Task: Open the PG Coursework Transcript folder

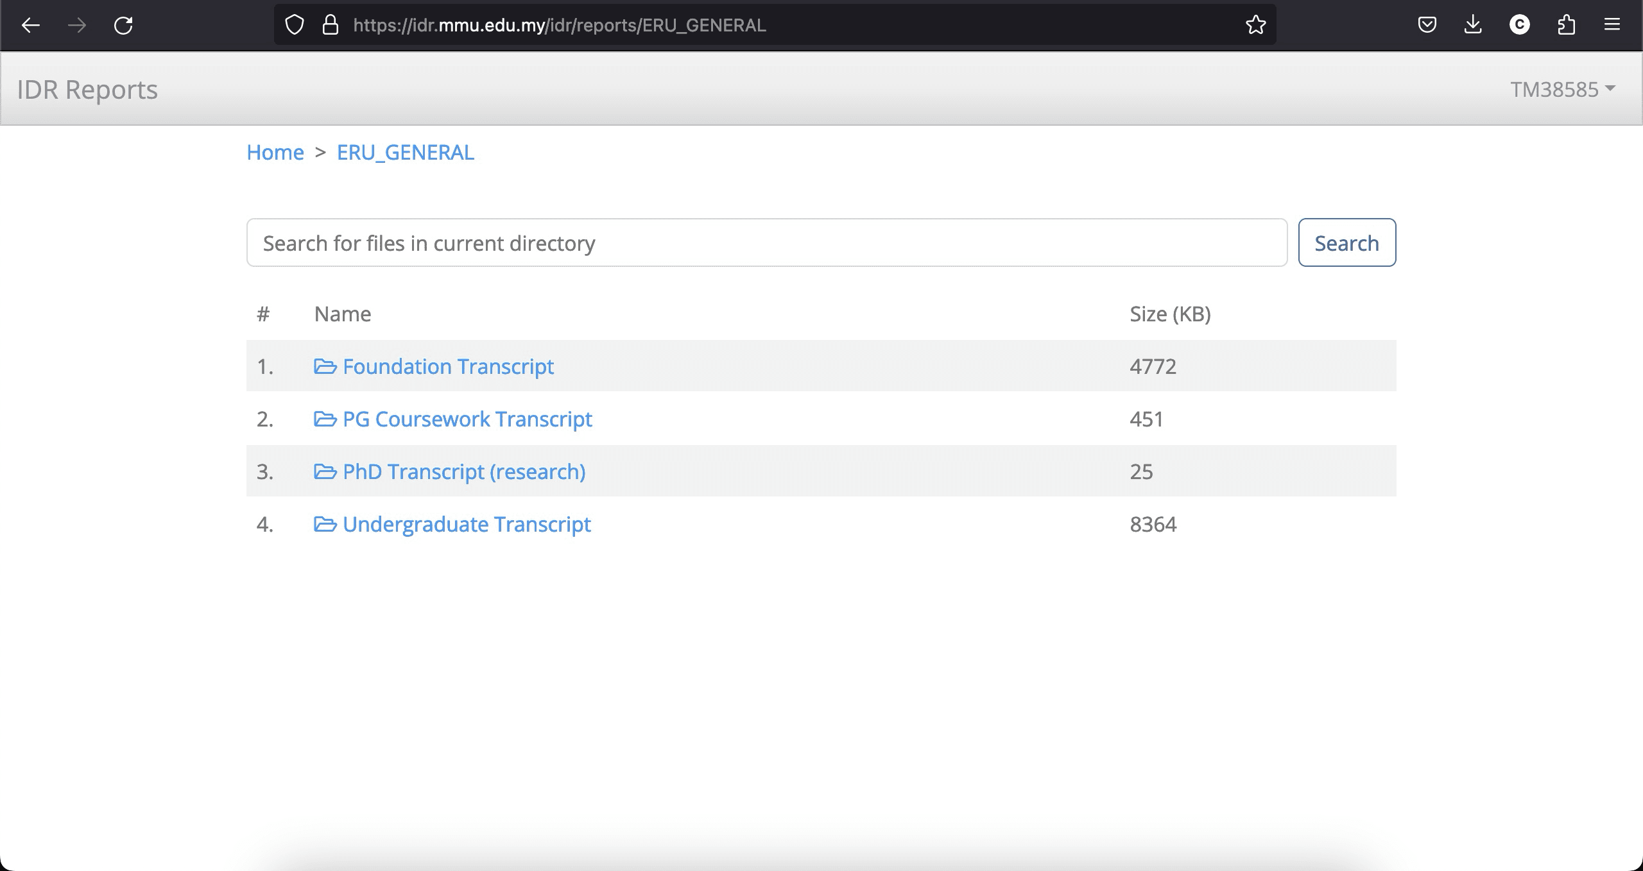Action: point(467,419)
